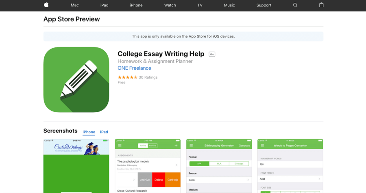Open the CustomWritings screenshot thumbnail
This screenshot has height=193, width=366.
coord(76,166)
